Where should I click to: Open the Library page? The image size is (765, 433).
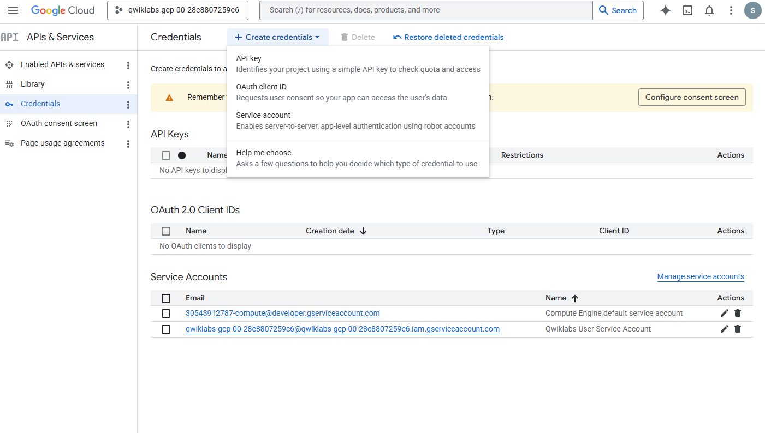click(x=33, y=84)
